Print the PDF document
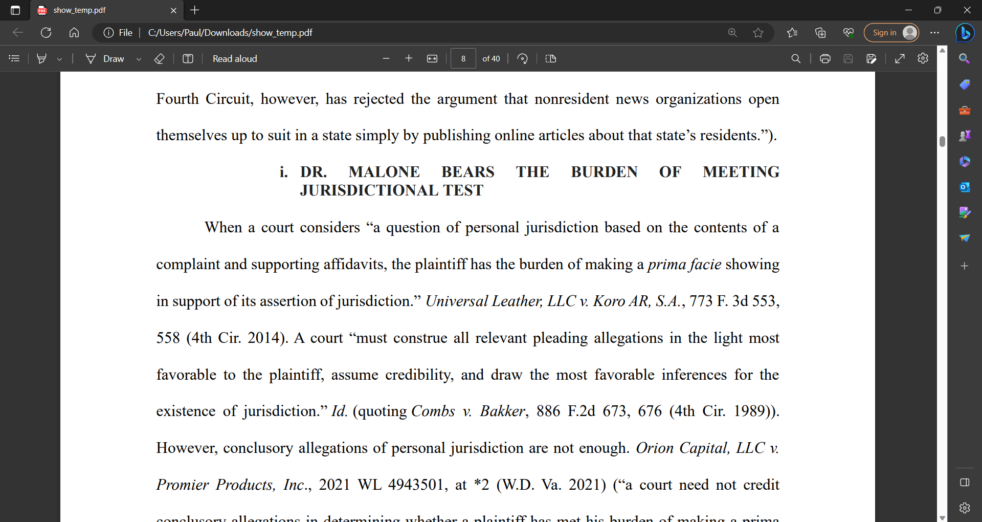Image resolution: width=982 pixels, height=522 pixels. (x=825, y=59)
